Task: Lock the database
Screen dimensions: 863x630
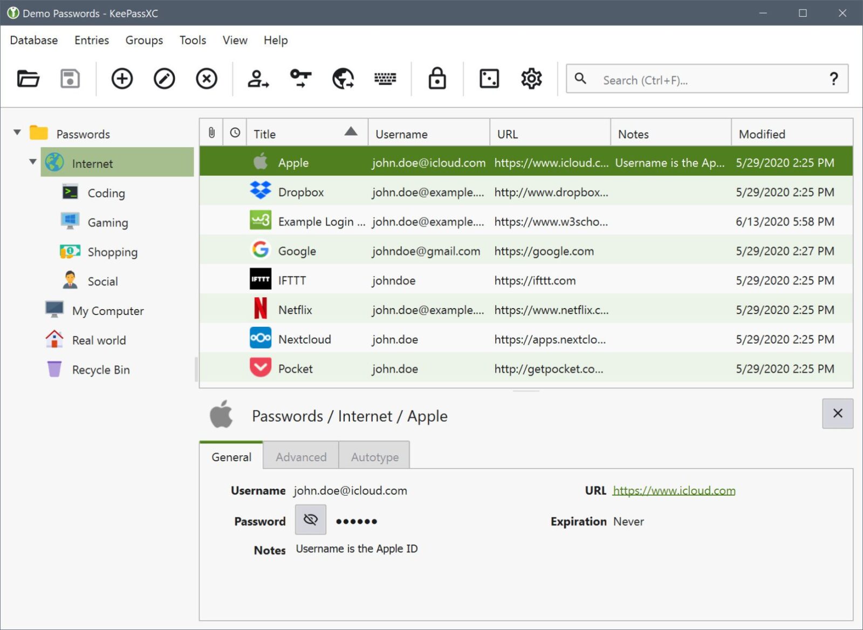Action: tap(437, 78)
